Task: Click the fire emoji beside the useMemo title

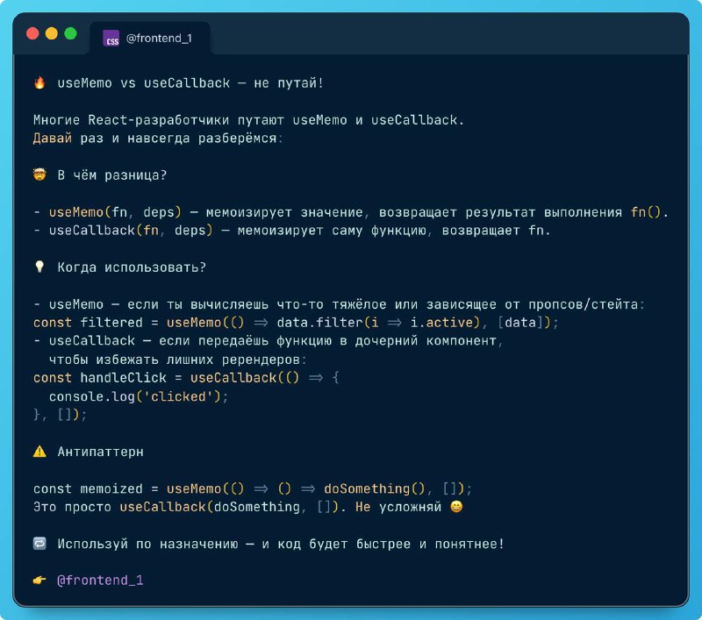Action: (39, 82)
